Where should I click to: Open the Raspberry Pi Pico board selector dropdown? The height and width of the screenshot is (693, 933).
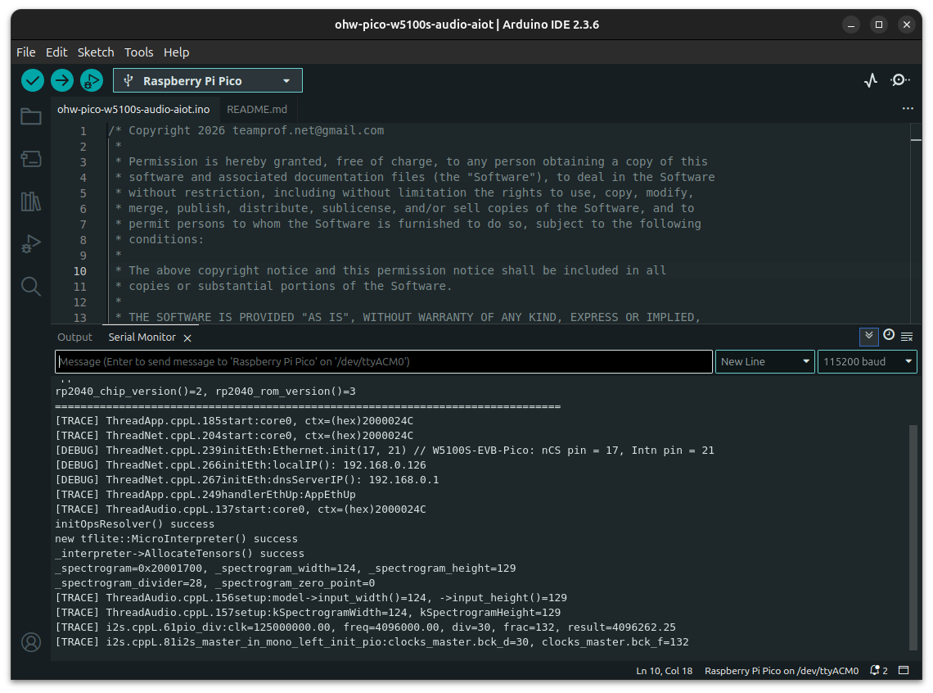click(x=208, y=80)
